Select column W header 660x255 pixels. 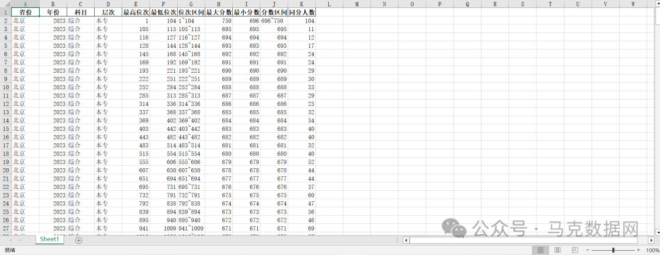(x=633, y=4)
